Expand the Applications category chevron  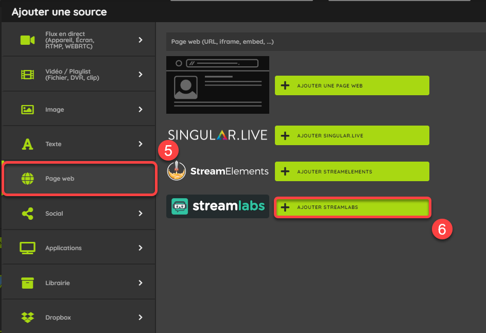pos(141,248)
